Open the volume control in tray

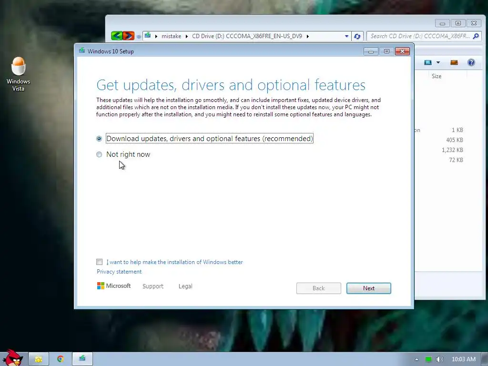click(x=439, y=359)
